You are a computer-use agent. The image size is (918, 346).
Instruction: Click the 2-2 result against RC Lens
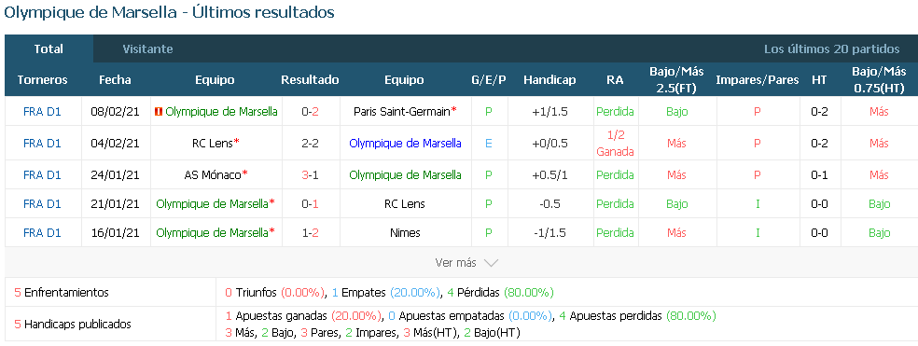pyautogui.click(x=310, y=144)
